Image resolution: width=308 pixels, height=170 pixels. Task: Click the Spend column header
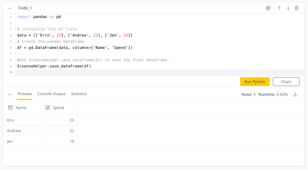[x=58, y=107]
